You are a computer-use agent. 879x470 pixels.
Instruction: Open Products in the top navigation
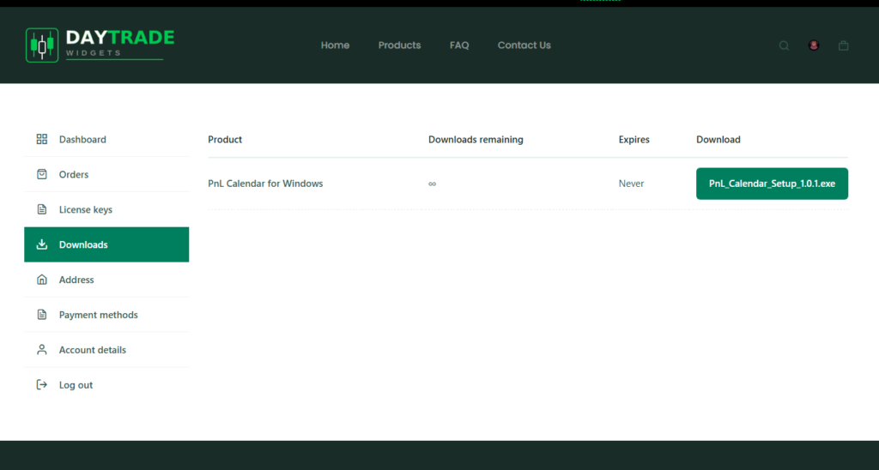[400, 45]
